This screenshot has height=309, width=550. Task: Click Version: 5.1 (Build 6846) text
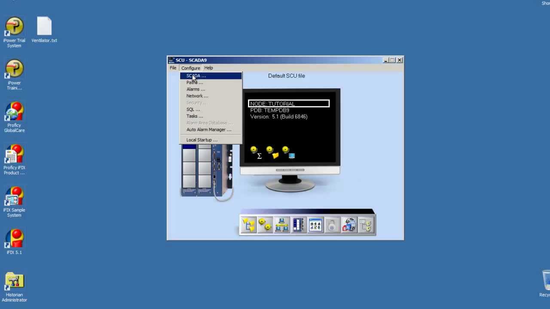point(279,117)
